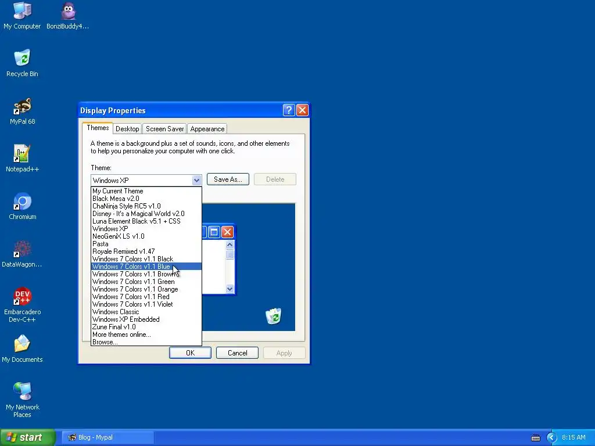Choose Windows XP in theme list
Image resolution: width=595 pixels, height=446 pixels.
pyautogui.click(x=146, y=229)
